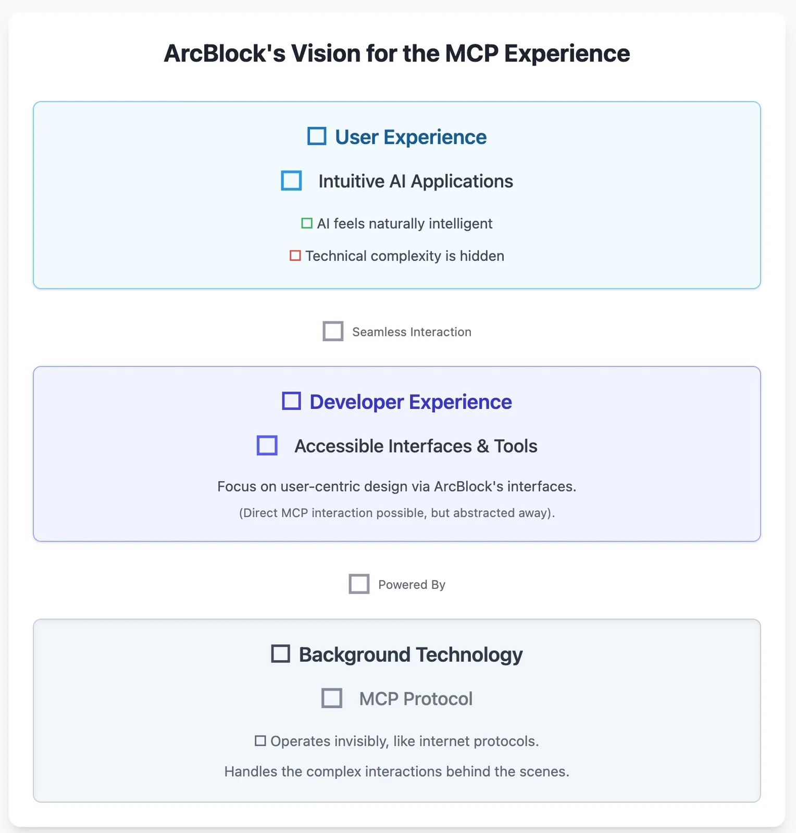Viewport: 796px width, 833px height.
Task: Select the Background Technology heading text
Action: [411, 654]
